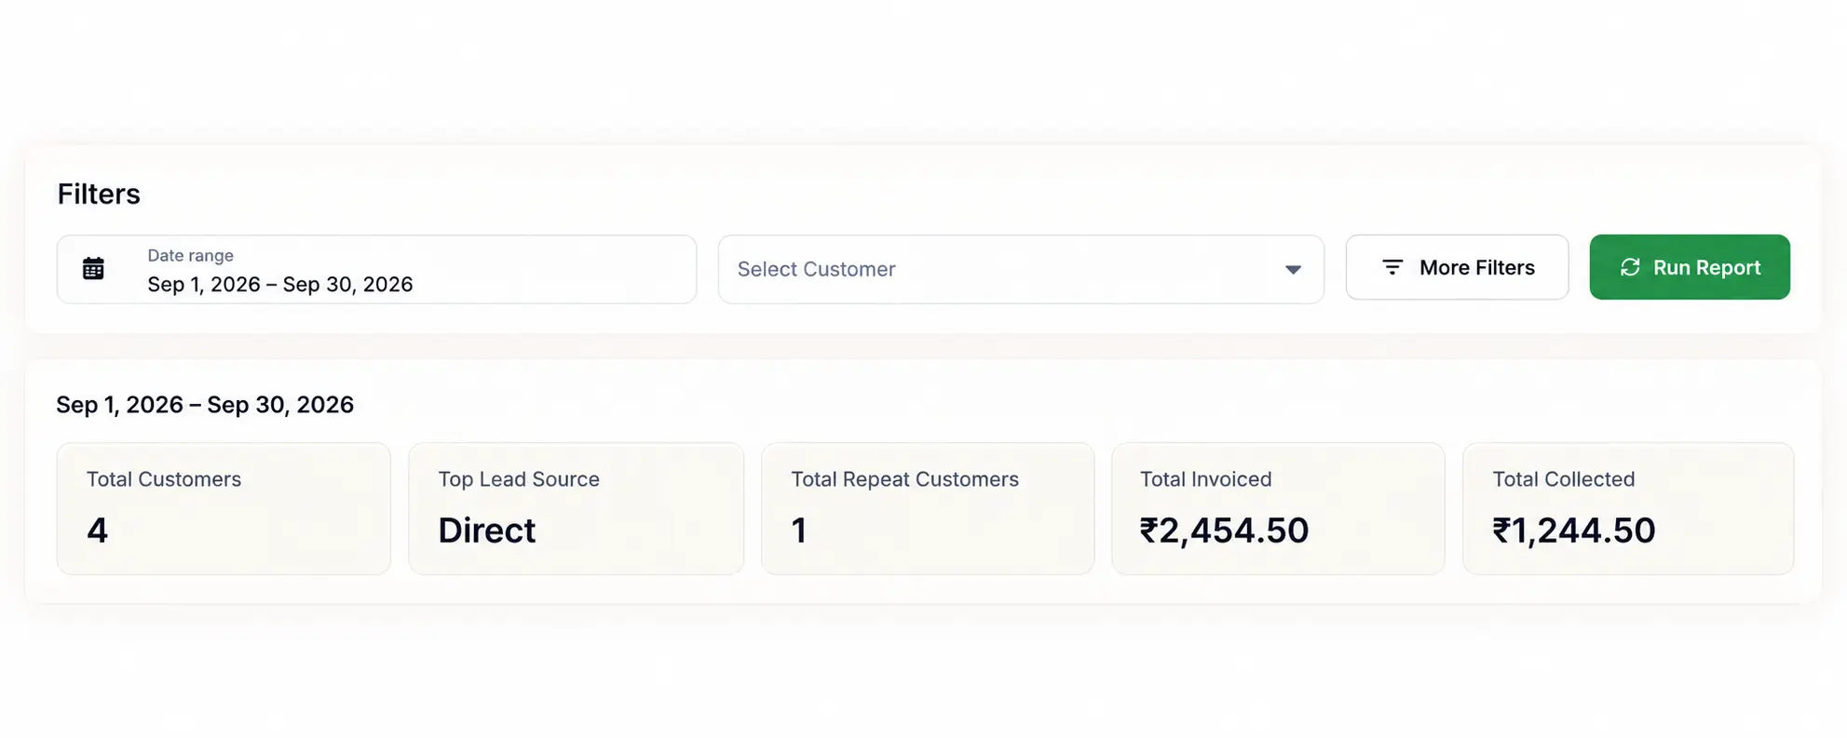The height and width of the screenshot is (738, 1847).
Task: Click the calendar icon in date range
Action: pyautogui.click(x=93, y=269)
